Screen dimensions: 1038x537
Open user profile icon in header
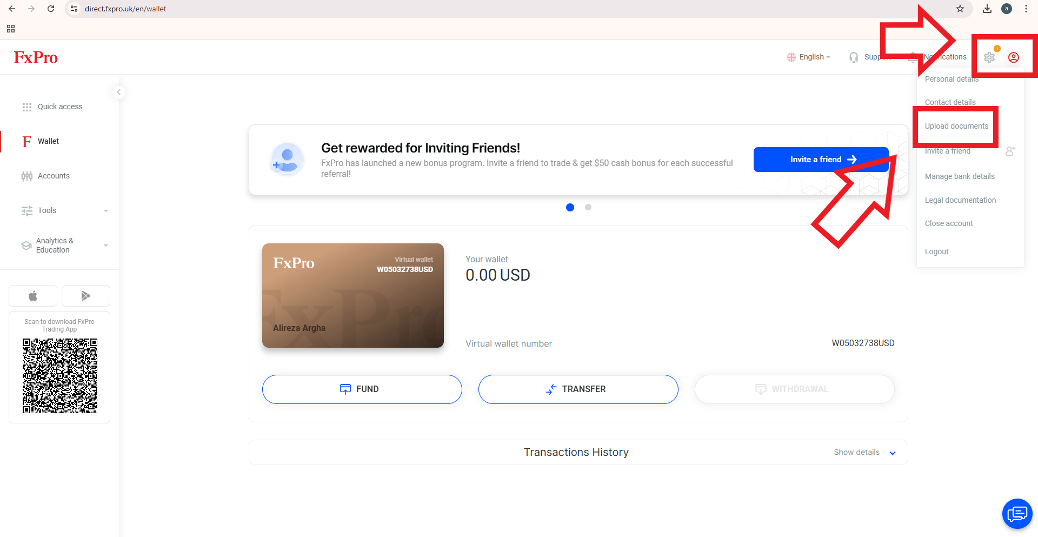point(1014,57)
